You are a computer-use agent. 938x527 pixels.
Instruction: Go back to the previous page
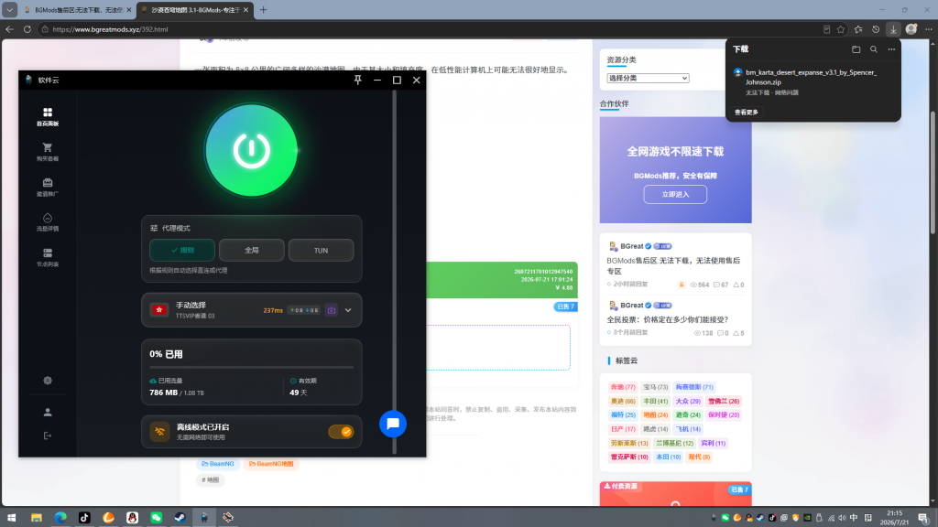pos(9,29)
